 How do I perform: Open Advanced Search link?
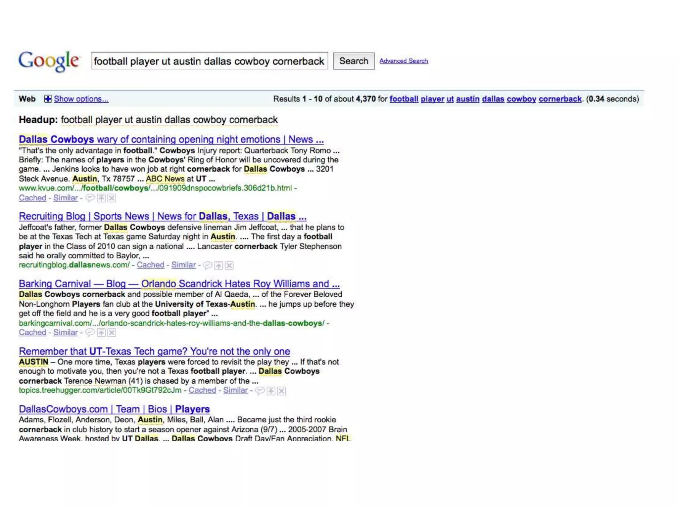pos(404,61)
